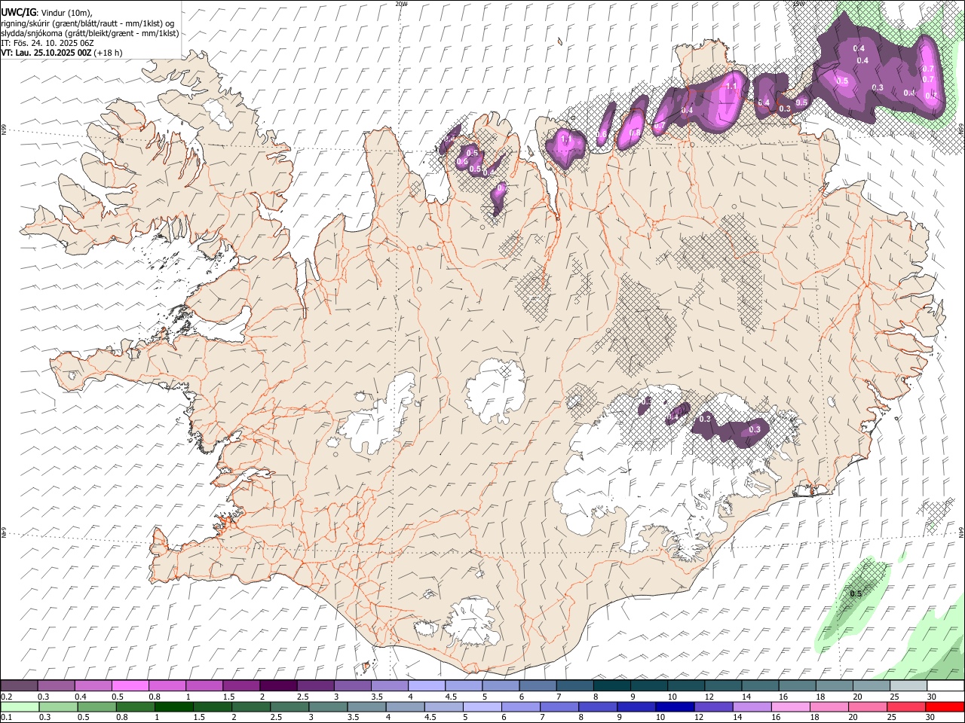This screenshot has height=723, width=965.
Task: Click the lower legend swatch labeled 1.5
Action: click(213, 706)
